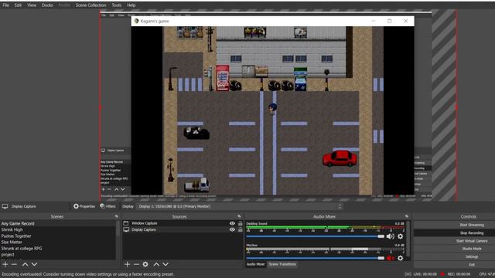Screen dimensions: 495x278
Task: Open the Scene Collection menu
Action: tap(91, 5)
